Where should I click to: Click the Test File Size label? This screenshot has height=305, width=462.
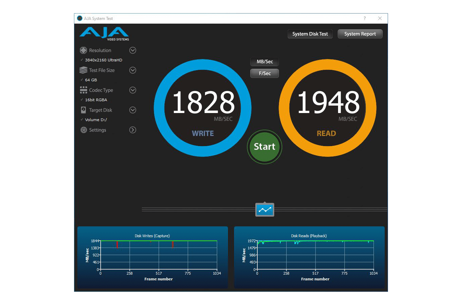102,70
